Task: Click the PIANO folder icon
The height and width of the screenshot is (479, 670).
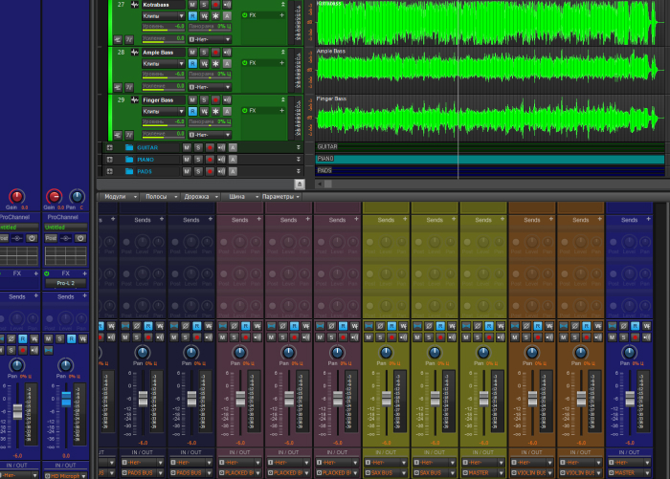Action: (129, 160)
